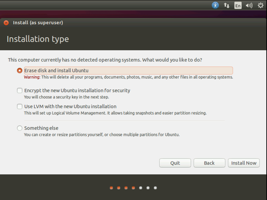
Task: Click the Warning text about deleting files
Action: tap(128, 77)
